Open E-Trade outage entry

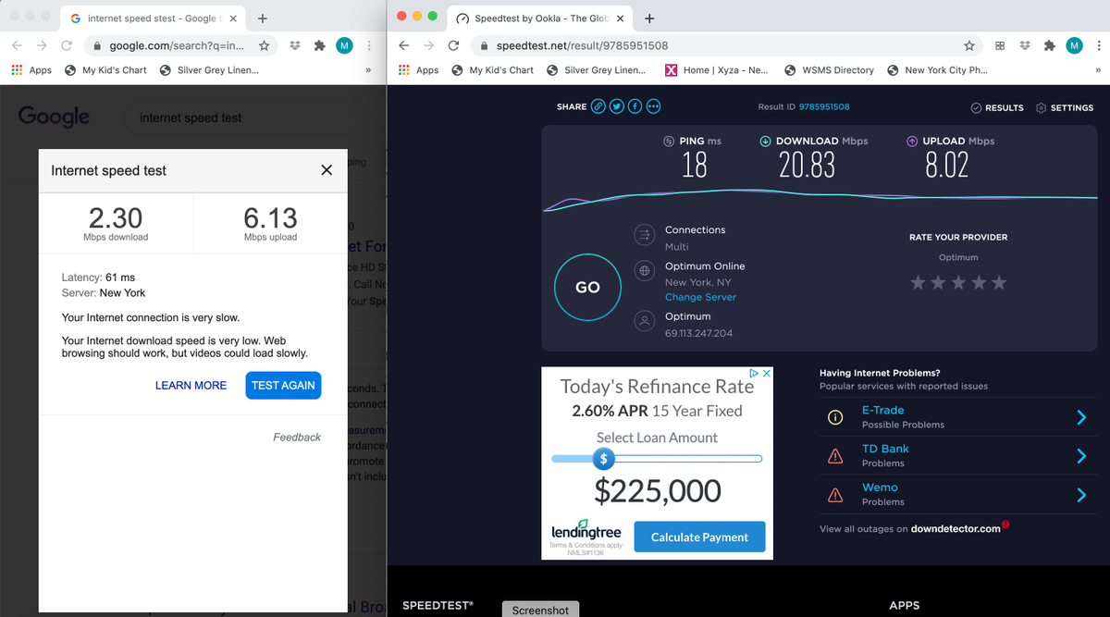956,417
